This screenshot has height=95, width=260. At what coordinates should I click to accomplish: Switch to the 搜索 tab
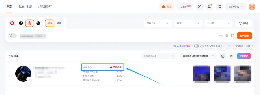9,7
